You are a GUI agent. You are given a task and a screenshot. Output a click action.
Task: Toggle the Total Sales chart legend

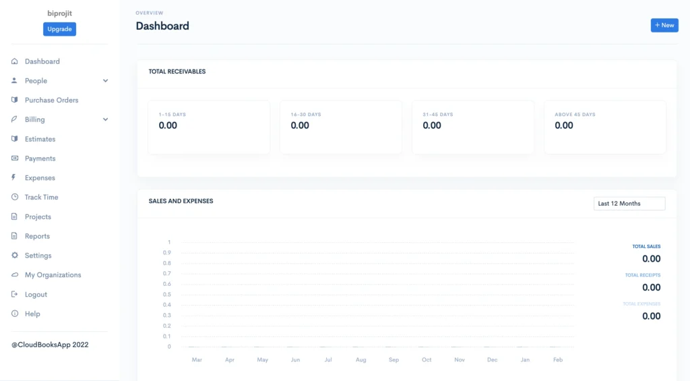pyautogui.click(x=646, y=247)
